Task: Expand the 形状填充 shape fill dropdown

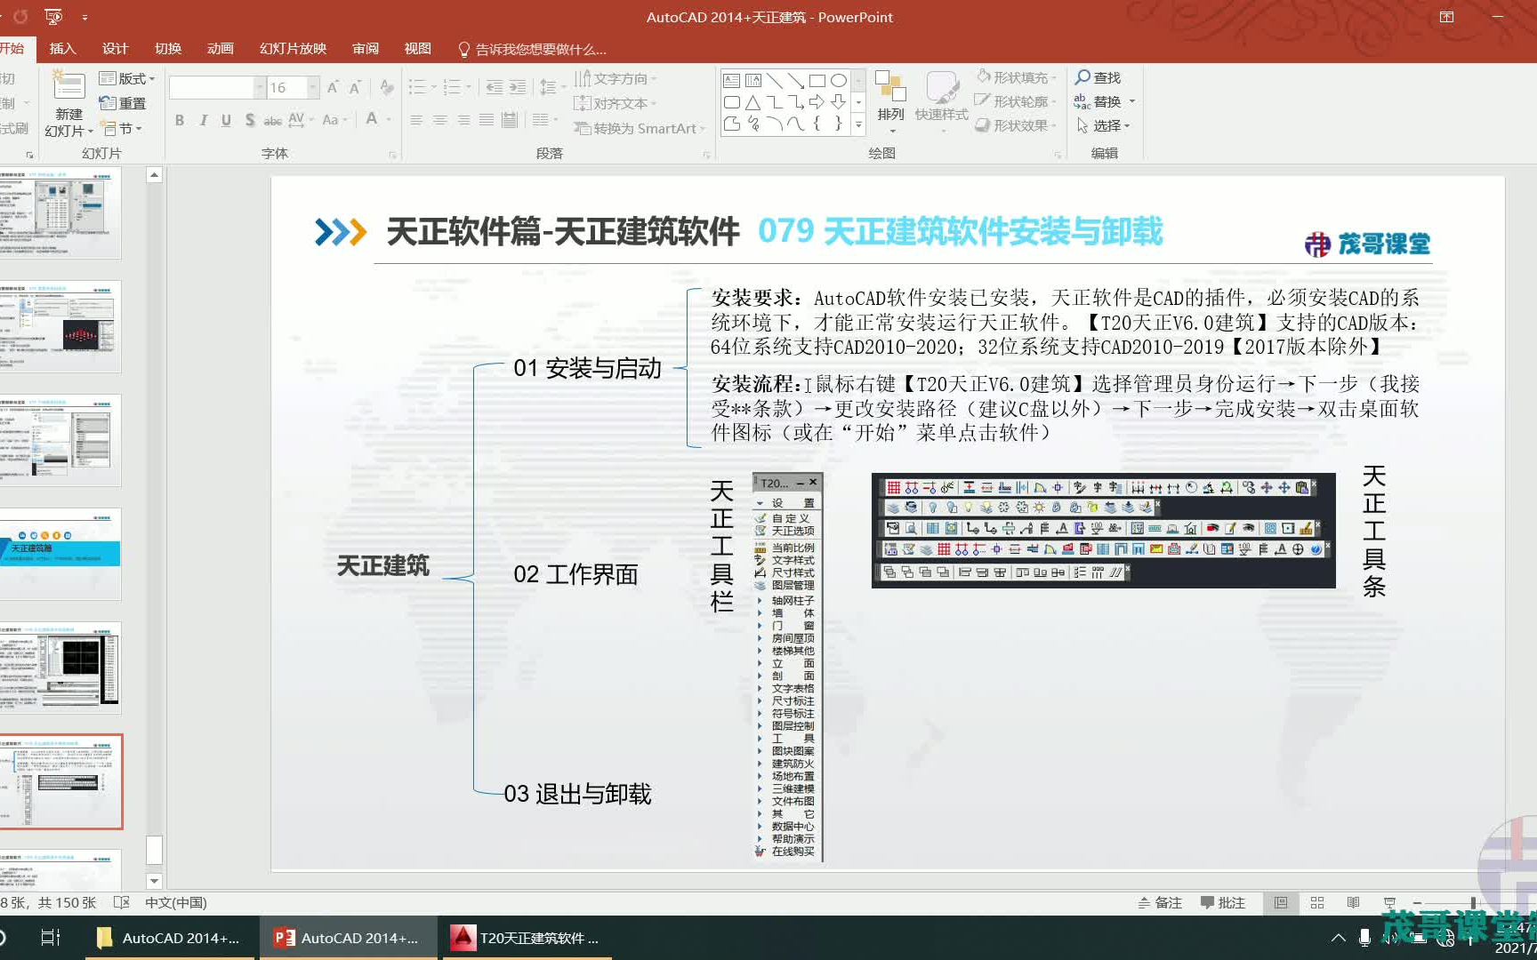Action: point(1054,77)
